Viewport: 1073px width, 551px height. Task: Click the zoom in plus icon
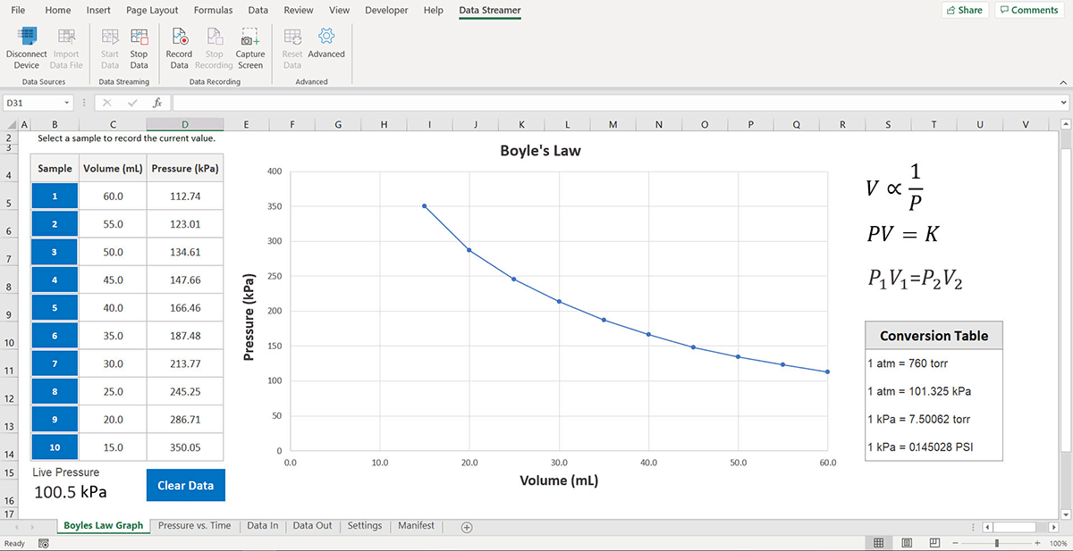coord(1037,543)
